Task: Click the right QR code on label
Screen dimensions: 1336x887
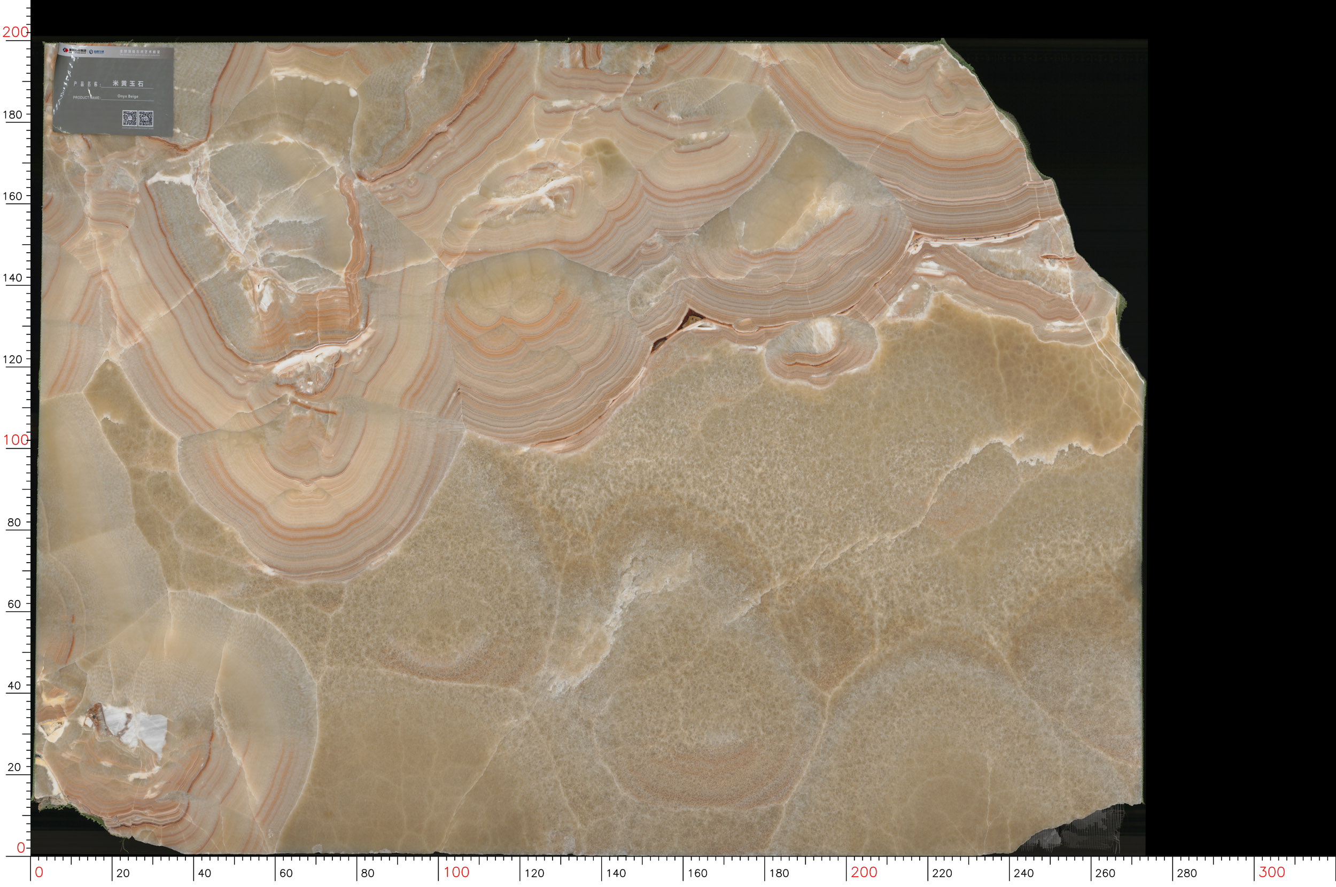Action: tap(146, 118)
